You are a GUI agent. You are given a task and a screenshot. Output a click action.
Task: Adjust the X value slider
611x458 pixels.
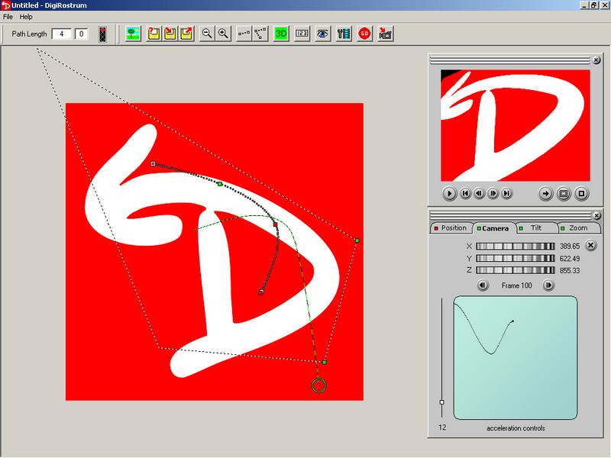[x=515, y=246]
